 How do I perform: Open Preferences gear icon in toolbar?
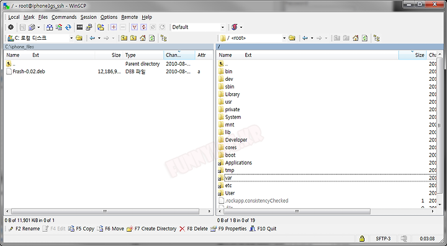coord(11,27)
